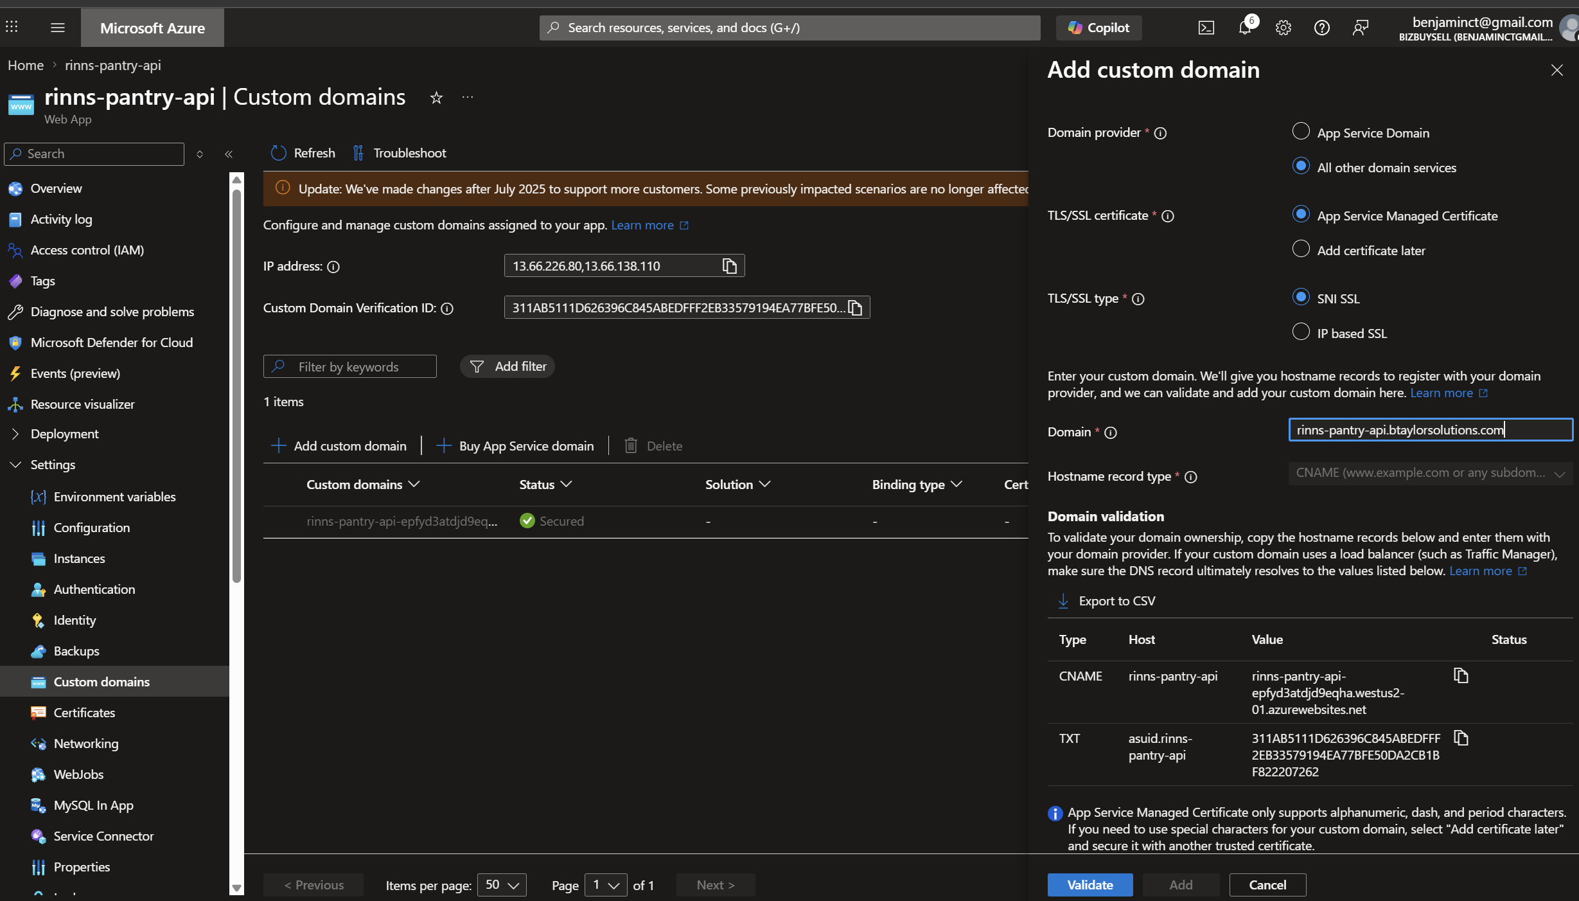Click the Refresh toolbar icon

(x=278, y=153)
